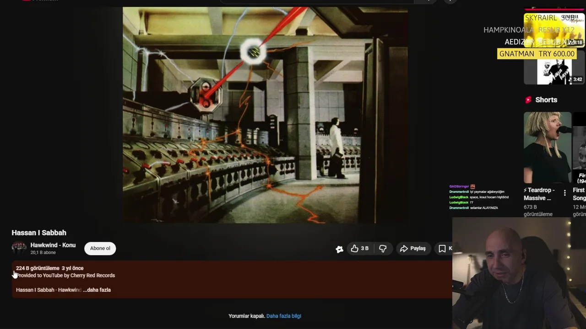Click the Hawkwind channel avatar
The width and height of the screenshot is (586, 329).
[x=19, y=249]
